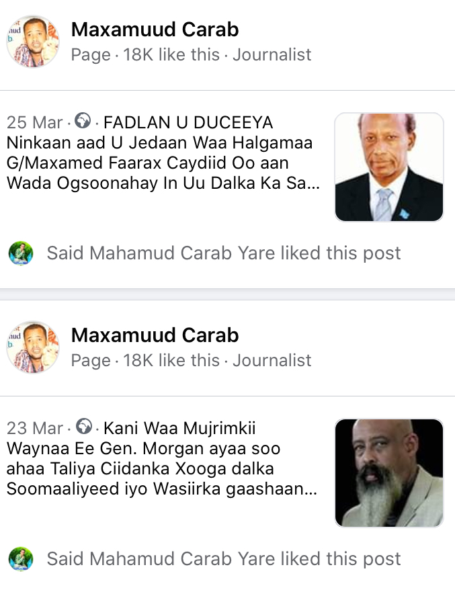Open Maxamuud Carab profile picture in first post

pos(33,42)
